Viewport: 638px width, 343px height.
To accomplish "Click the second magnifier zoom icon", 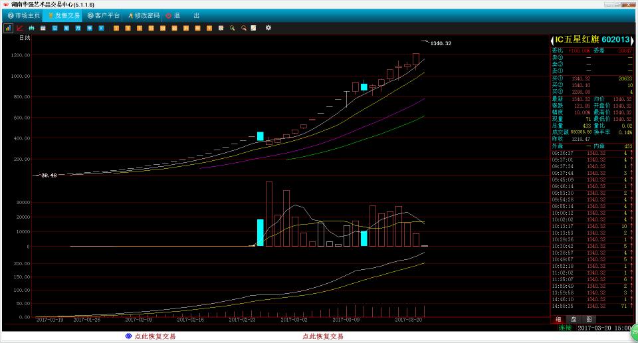I will tap(244, 28).
